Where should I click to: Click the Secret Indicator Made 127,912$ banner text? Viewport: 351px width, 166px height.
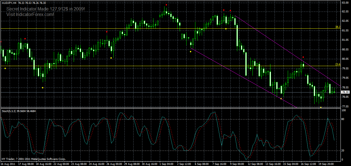coord(46,9)
